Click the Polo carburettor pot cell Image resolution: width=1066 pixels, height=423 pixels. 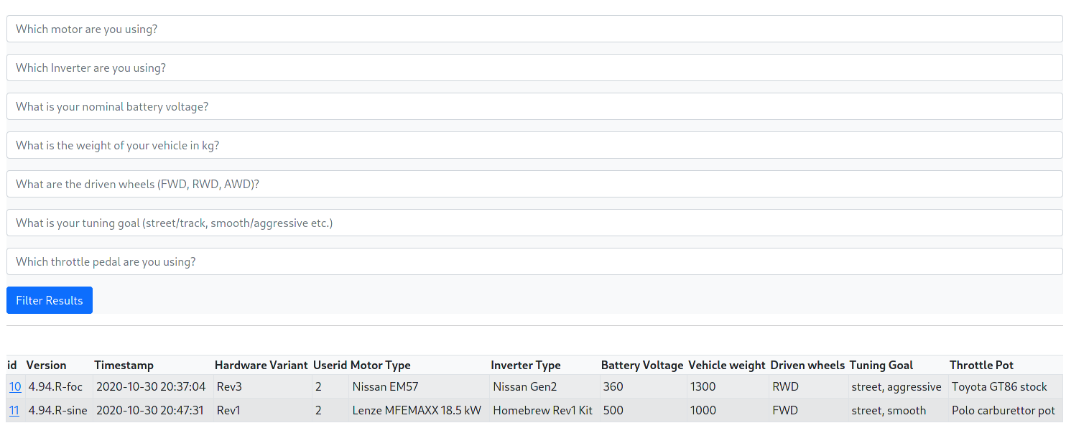(x=1003, y=411)
